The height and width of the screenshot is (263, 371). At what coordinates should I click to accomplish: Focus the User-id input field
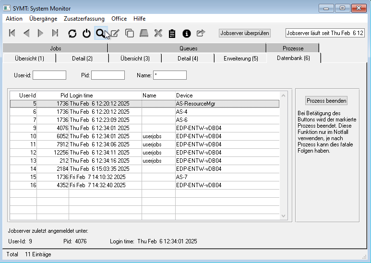[x=49, y=75]
